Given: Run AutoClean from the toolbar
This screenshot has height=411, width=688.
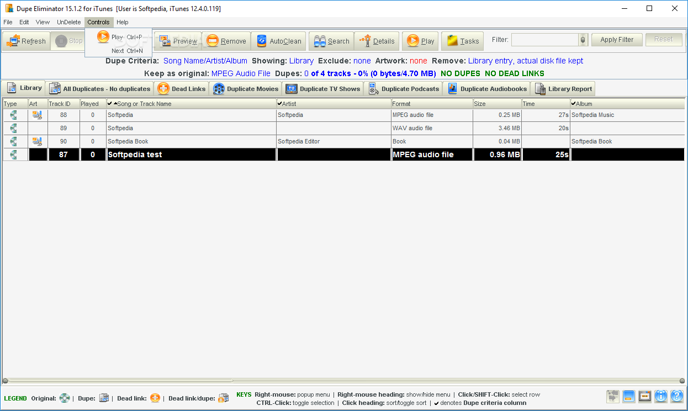Looking at the screenshot, I should pos(279,41).
